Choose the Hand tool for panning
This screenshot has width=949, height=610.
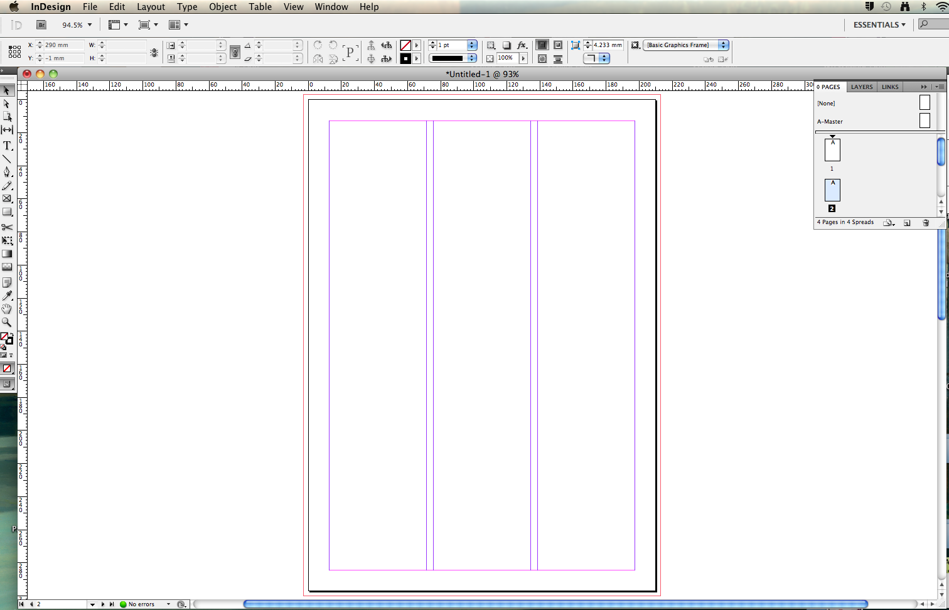click(8, 309)
